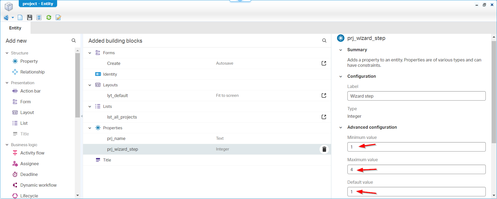This screenshot has height=199, width=497.
Task: Collapse the Structure section in Add new
Action: [x=7, y=53]
